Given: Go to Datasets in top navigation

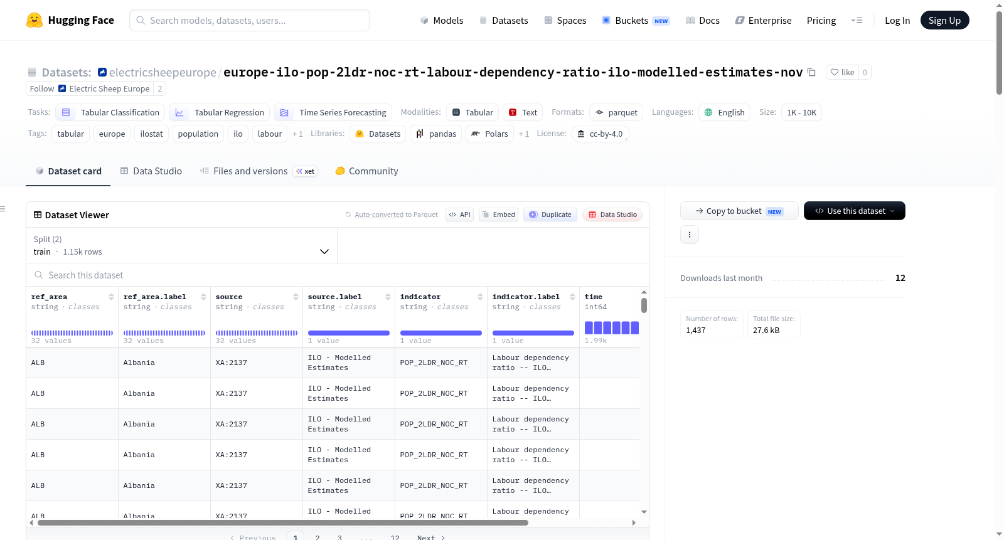Looking at the screenshot, I should click(503, 20).
